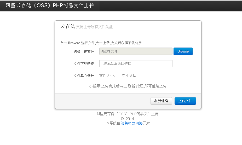Focus the 上传成功后返回链接 download link field
Image resolution: width=242 pixels, height=145 pixels.
pyautogui.click(x=136, y=63)
